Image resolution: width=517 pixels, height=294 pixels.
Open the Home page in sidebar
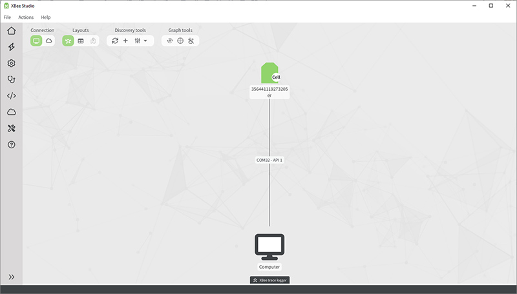coord(11,31)
